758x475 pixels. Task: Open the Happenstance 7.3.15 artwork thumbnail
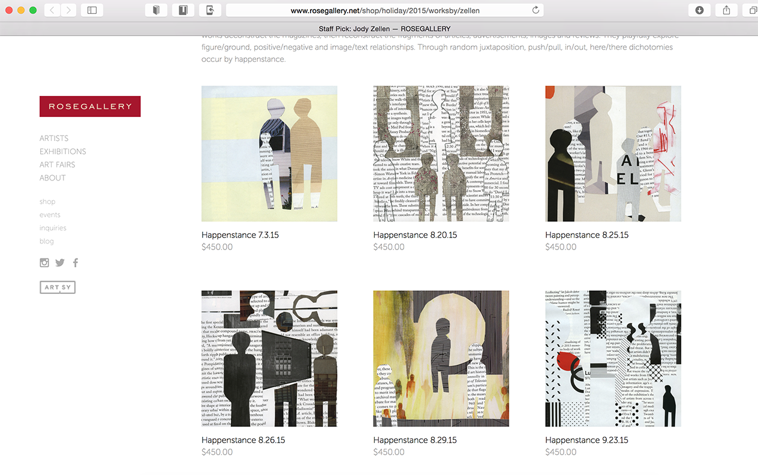269,154
